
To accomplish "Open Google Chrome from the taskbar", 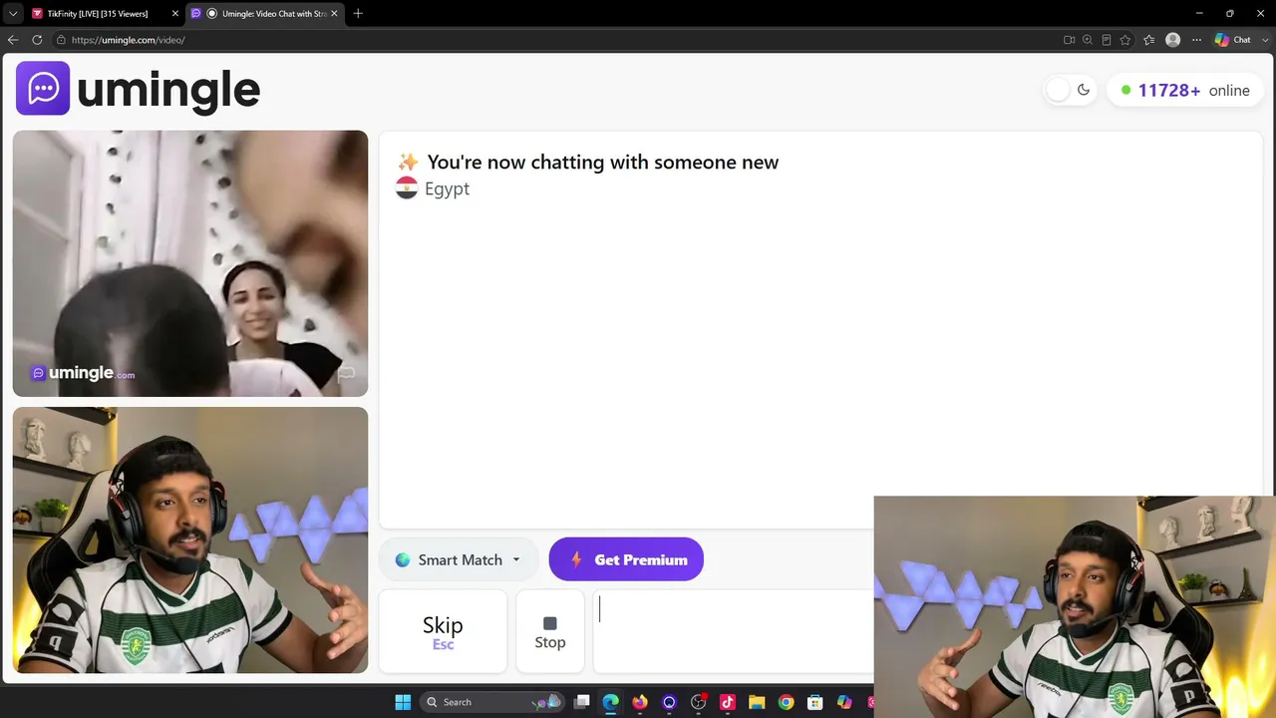I will click(787, 702).
